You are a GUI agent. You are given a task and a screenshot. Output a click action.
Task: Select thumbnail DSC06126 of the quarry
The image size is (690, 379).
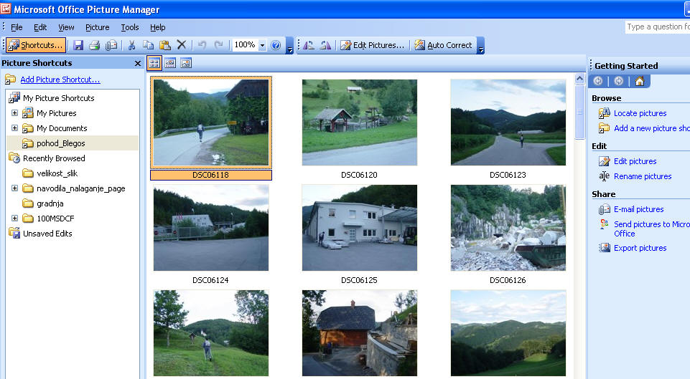pyautogui.click(x=508, y=228)
